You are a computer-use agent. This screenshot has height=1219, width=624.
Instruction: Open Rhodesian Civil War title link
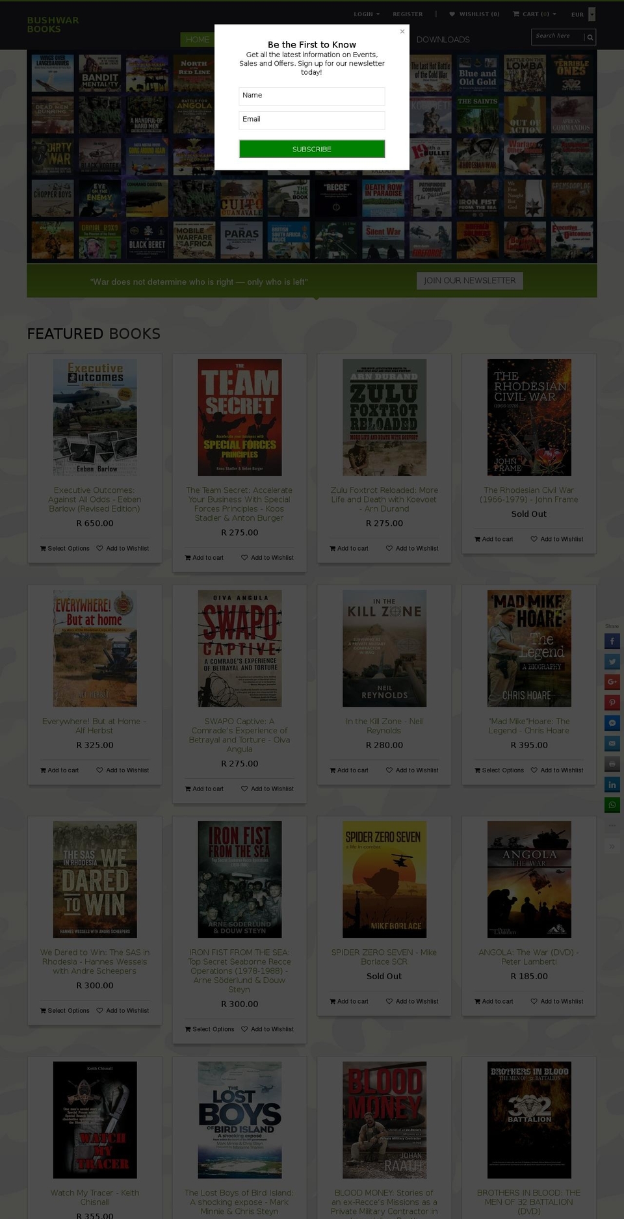point(529,495)
